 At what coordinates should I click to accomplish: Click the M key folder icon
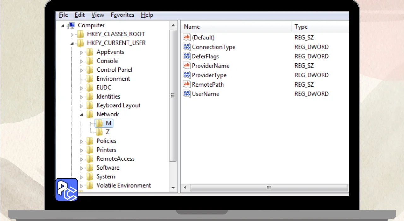coord(99,123)
